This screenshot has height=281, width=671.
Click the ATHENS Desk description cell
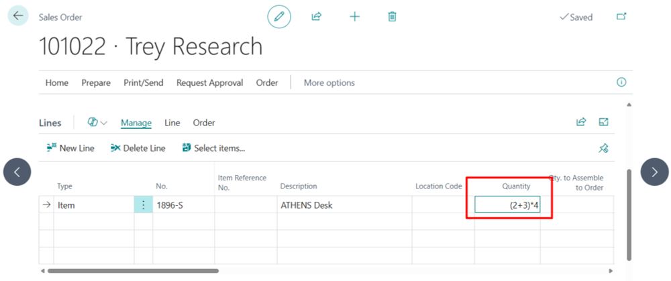[344, 205]
